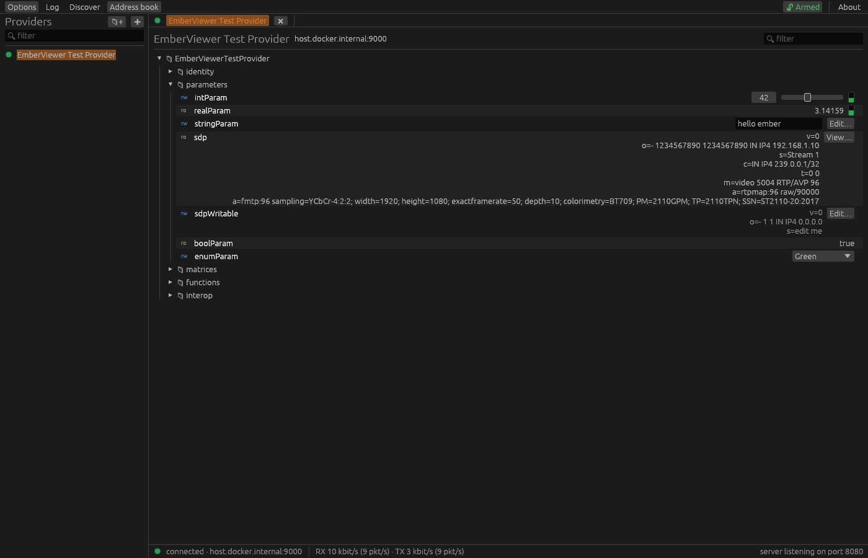Click the node icon beside EmberViewerTestProvider root
The width and height of the screenshot is (868, 558).
[x=169, y=59]
